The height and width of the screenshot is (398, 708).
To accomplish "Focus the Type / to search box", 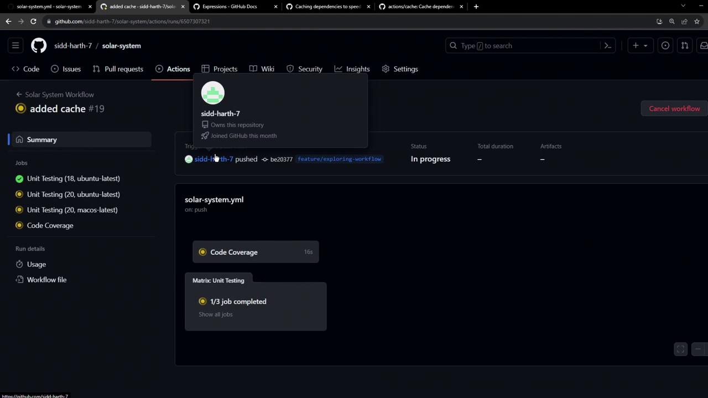I will click(x=531, y=46).
